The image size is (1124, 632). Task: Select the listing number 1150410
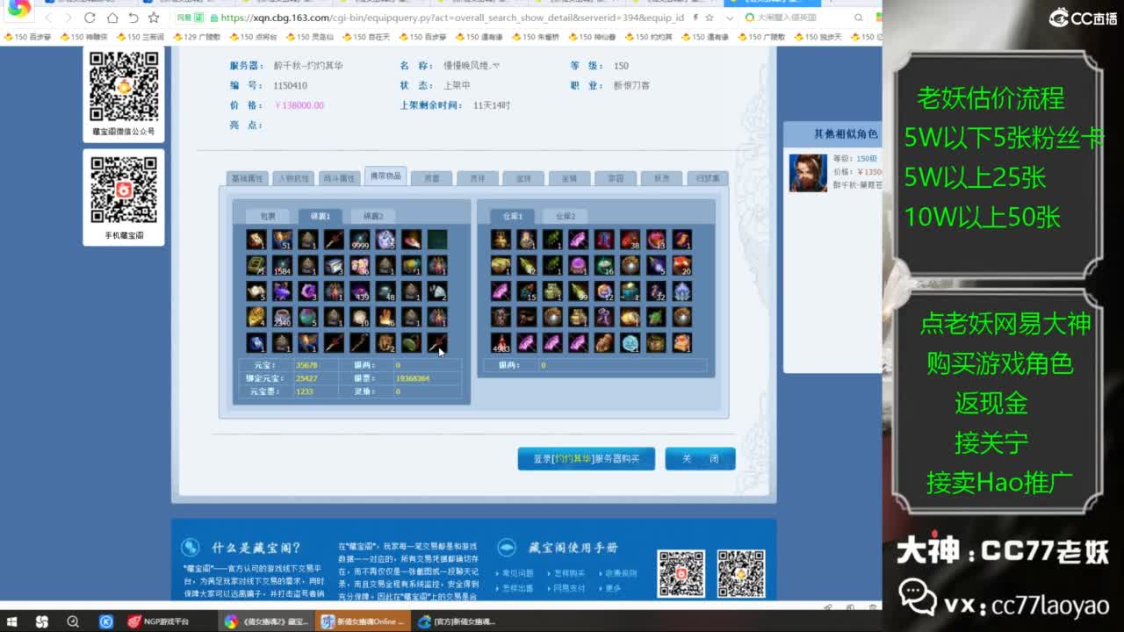pos(291,86)
